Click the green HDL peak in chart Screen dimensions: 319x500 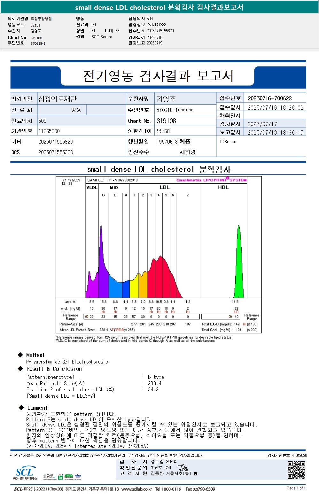click(x=239, y=262)
